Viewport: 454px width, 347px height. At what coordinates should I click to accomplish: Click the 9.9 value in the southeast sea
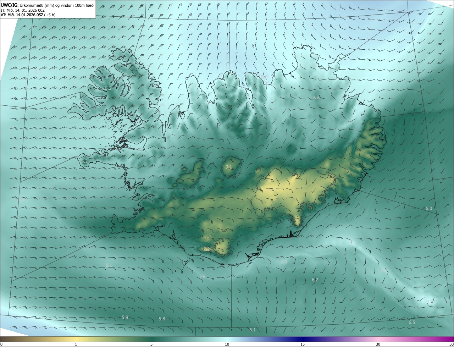430,302
